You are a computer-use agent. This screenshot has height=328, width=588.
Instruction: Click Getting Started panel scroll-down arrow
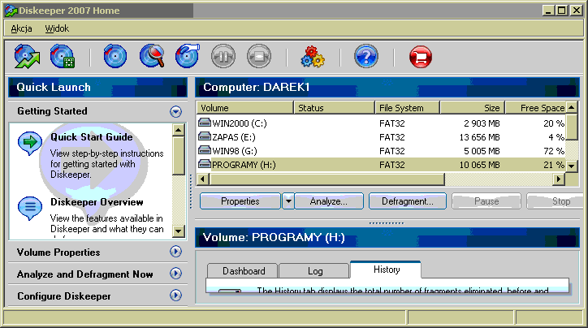coord(179,231)
